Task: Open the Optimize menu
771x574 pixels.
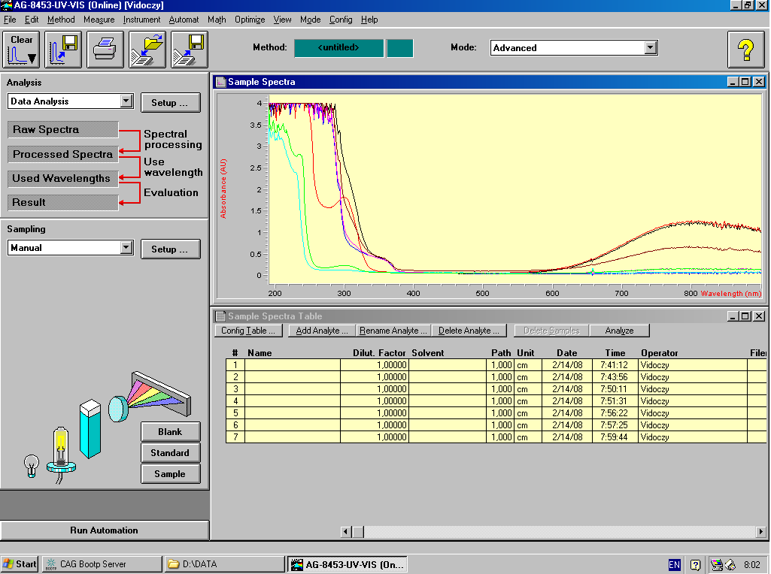Action: pyautogui.click(x=250, y=20)
